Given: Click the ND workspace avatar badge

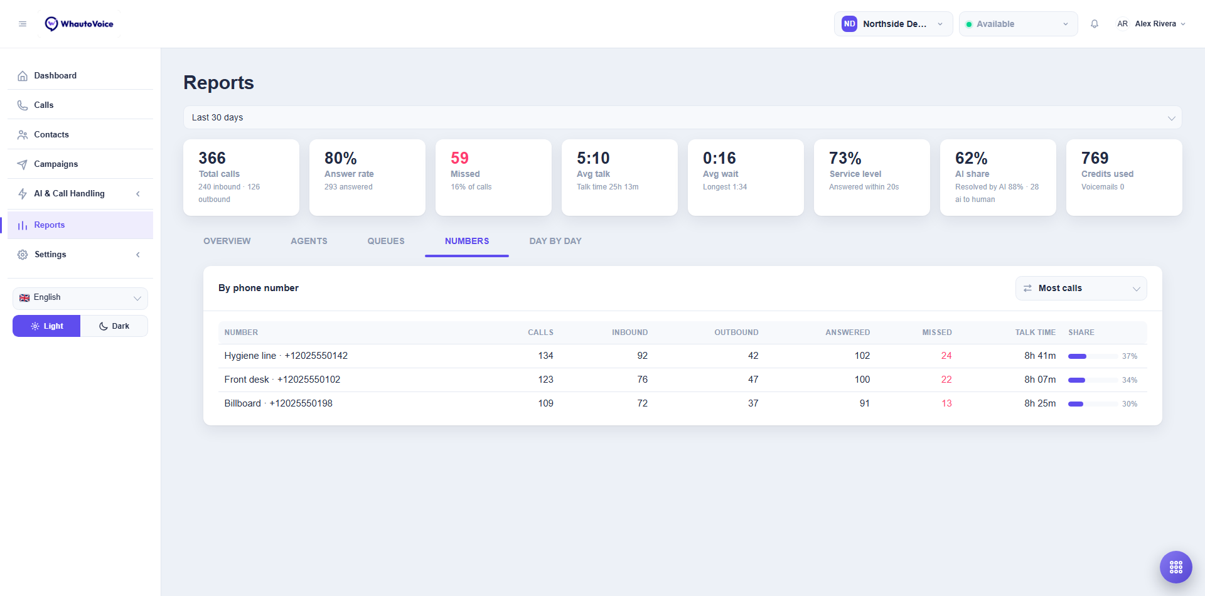Looking at the screenshot, I should (850, 24).
